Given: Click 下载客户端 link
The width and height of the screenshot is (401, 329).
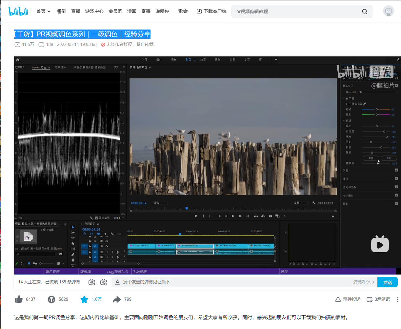Looking at the screenshot, I should [x=212, y=11].
